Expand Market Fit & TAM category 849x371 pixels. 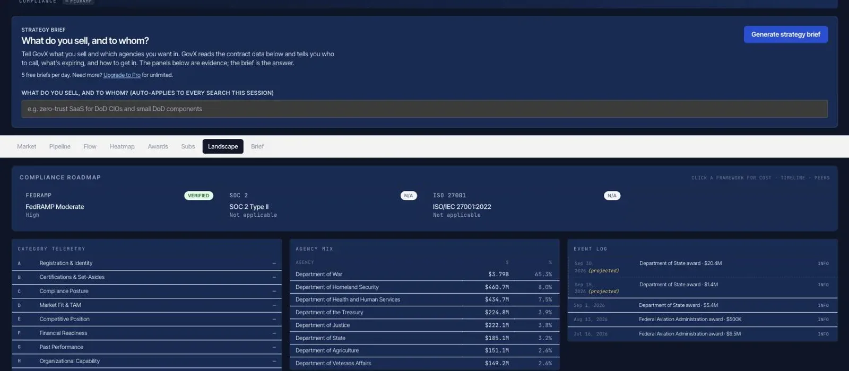point(147,305)
